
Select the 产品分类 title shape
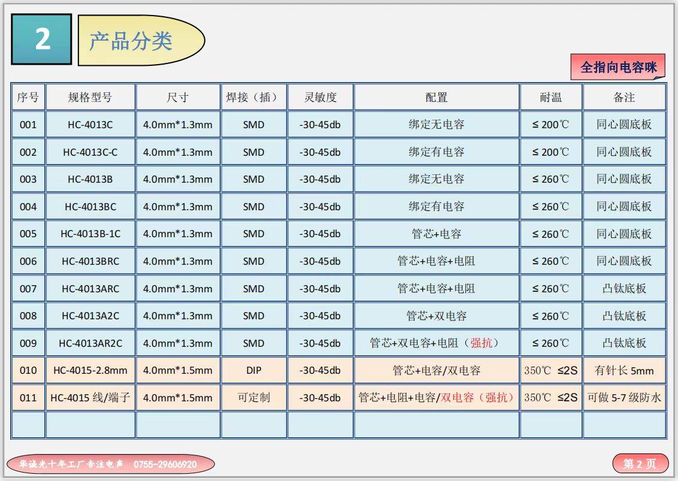click(x=141, y=41)
